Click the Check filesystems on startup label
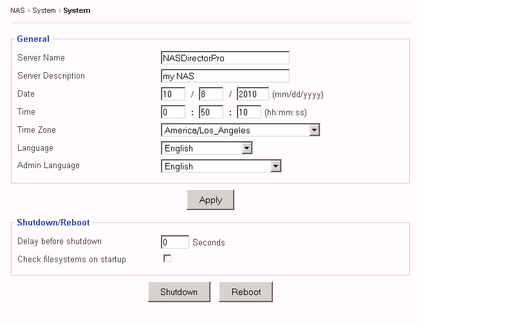This screenshot has height=324, width=527. pos(71,260)
